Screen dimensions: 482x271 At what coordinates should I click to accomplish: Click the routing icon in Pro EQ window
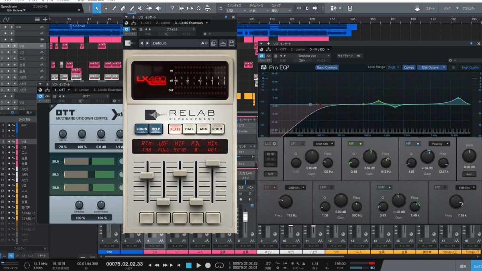pos(269,49)
